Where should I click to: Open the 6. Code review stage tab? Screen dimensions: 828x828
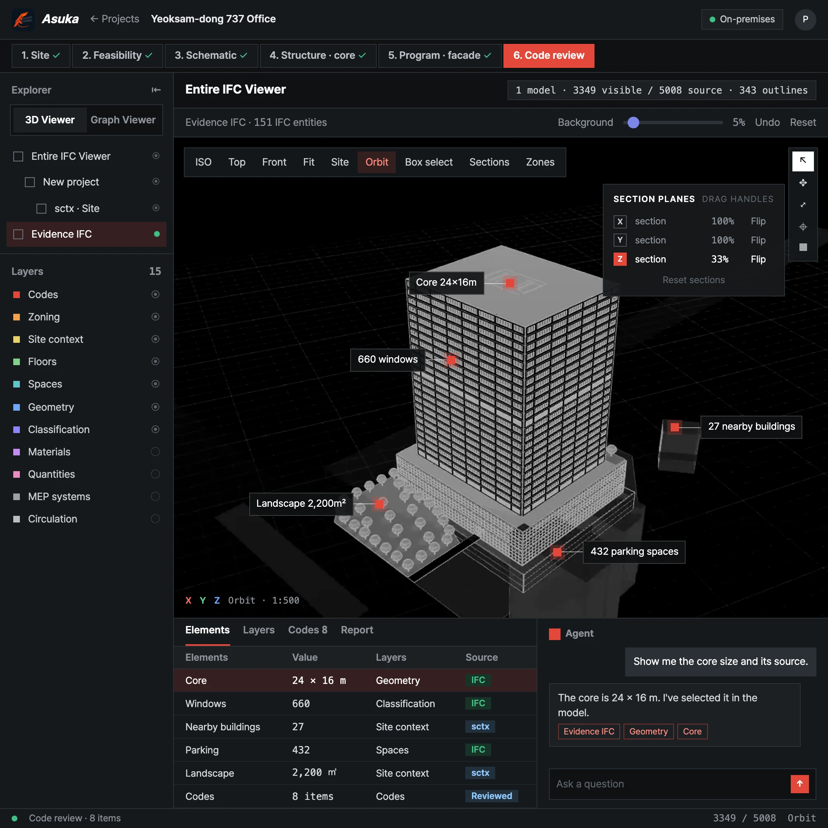[x=549, y=56]
